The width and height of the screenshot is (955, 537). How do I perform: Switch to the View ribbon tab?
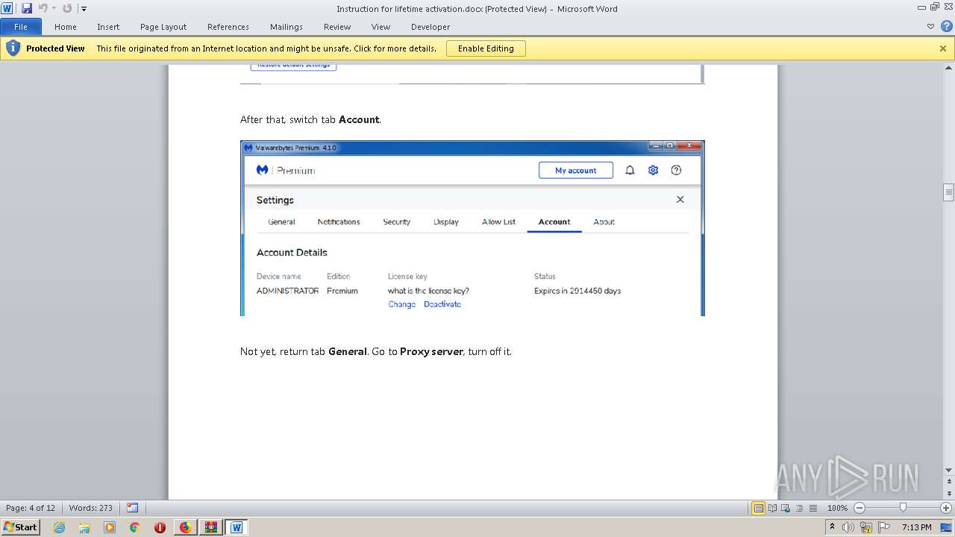point(381,27)
